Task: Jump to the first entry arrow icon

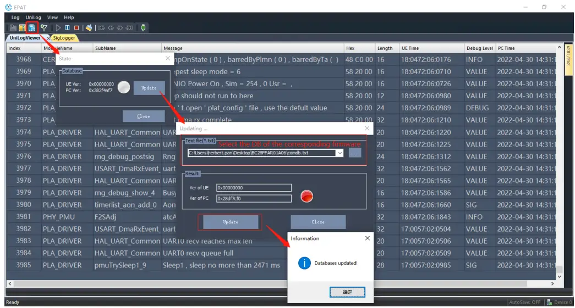Action: point(101,28)
